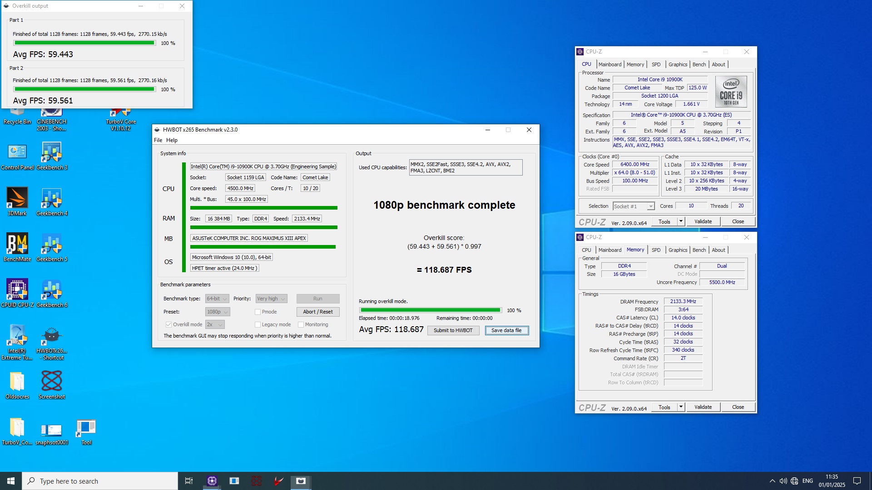Viewport: 872px width, 490px height.
Task: Open Bench tab in lower CPU-Z
Action: 699,250
